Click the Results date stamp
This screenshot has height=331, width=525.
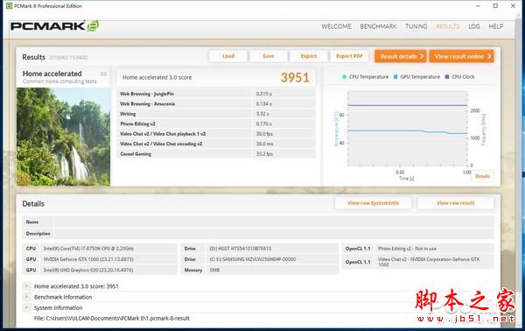pos(68,58)
